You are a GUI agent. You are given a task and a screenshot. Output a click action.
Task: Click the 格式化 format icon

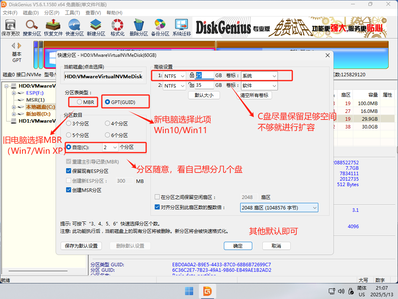point(117,28)
